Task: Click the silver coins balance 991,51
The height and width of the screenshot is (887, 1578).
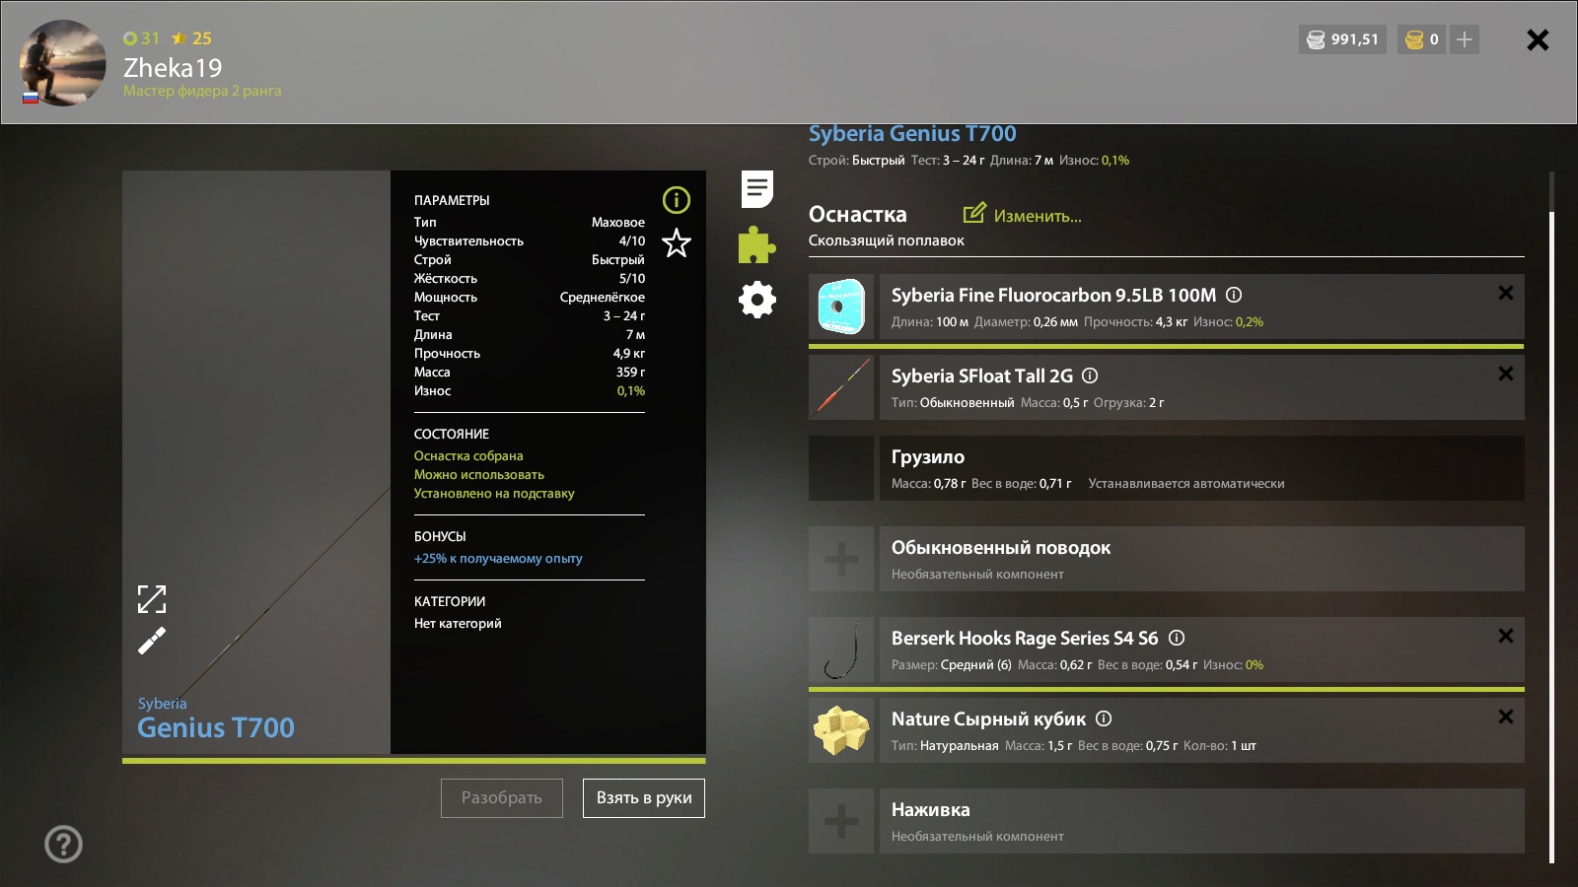Action: click(1342, 39)
